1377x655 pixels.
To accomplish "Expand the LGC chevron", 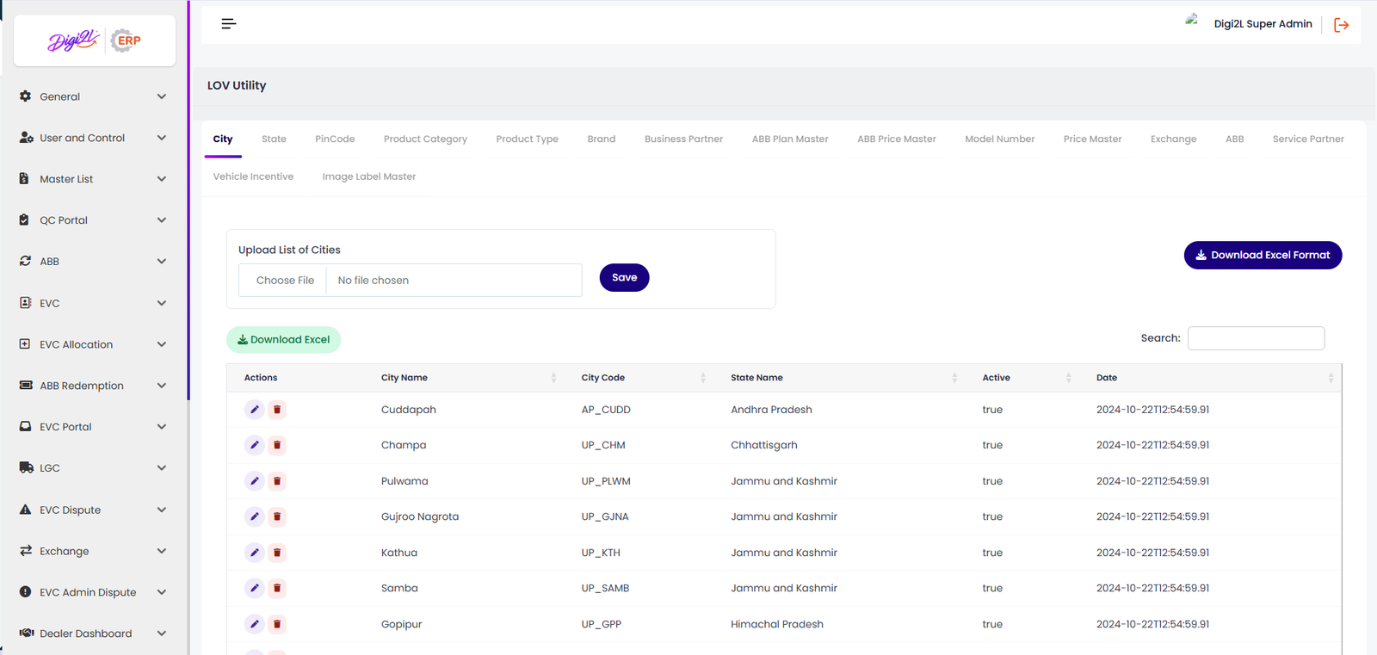I will coord(162,468).
